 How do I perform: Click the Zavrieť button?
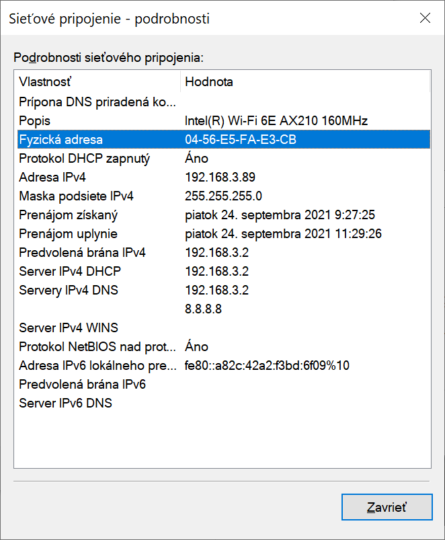click(x=387, y=507)
